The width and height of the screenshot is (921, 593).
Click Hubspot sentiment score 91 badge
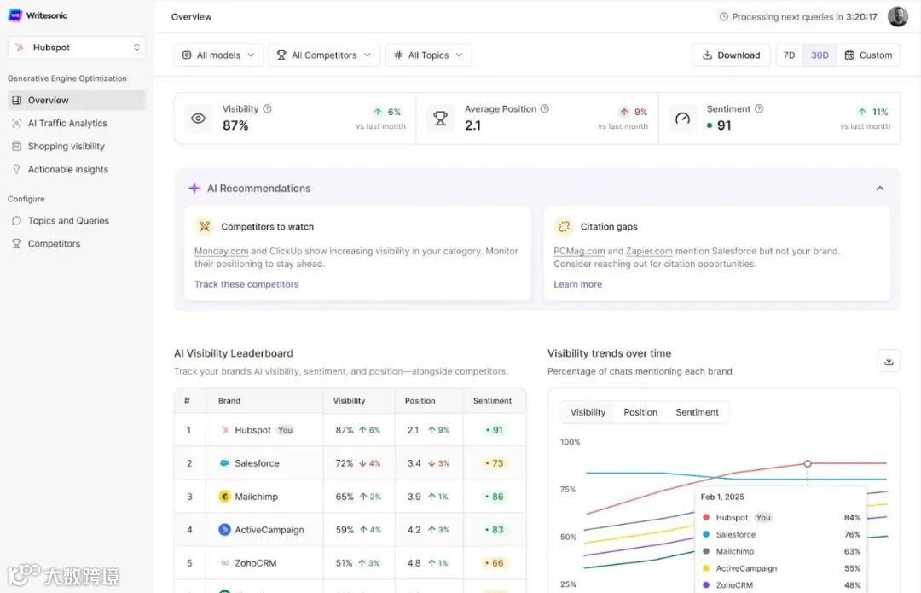pos(495,430)
